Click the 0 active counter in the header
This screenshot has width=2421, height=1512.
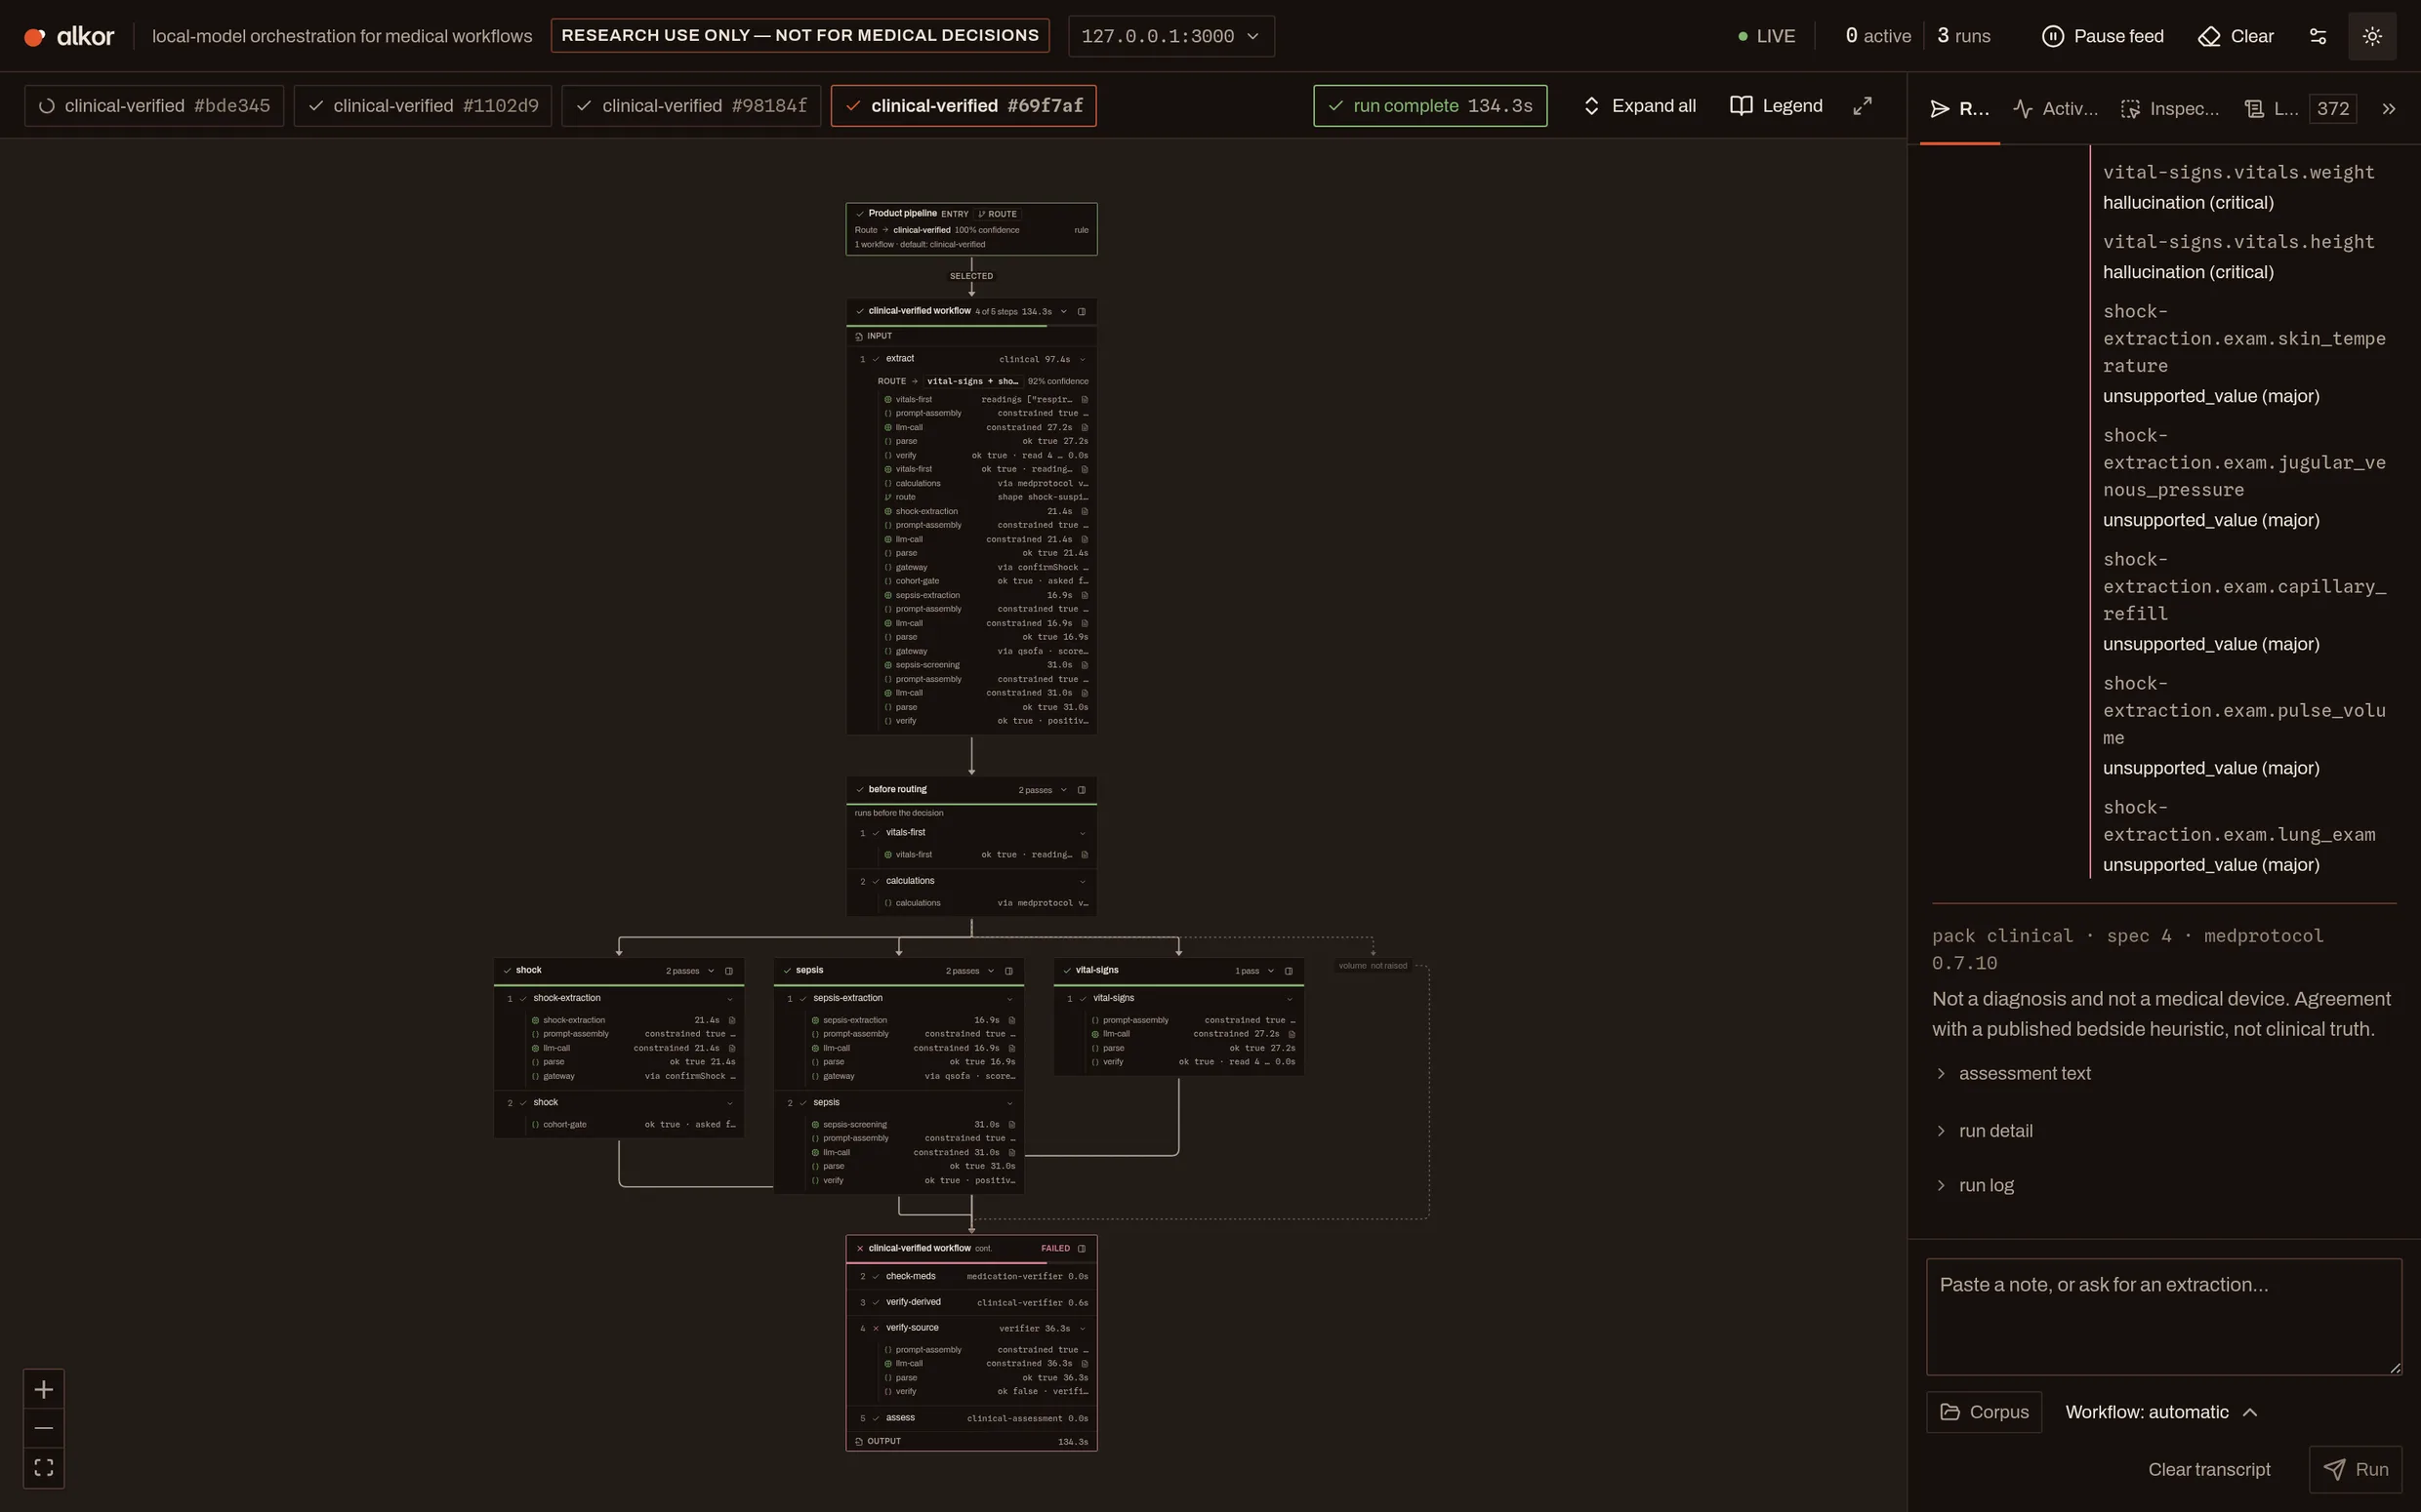1878,36
